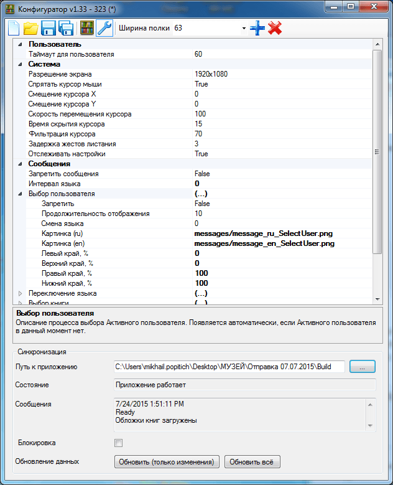Viewport: 393px width, 485px height.
Task: Click the property grid scrollbar down arrow
Action: pos(377,299)
